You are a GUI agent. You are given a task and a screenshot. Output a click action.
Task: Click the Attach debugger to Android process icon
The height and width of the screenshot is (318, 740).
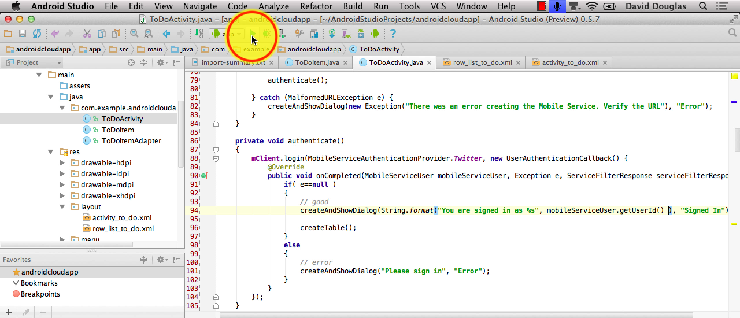(x=282, y=34)
